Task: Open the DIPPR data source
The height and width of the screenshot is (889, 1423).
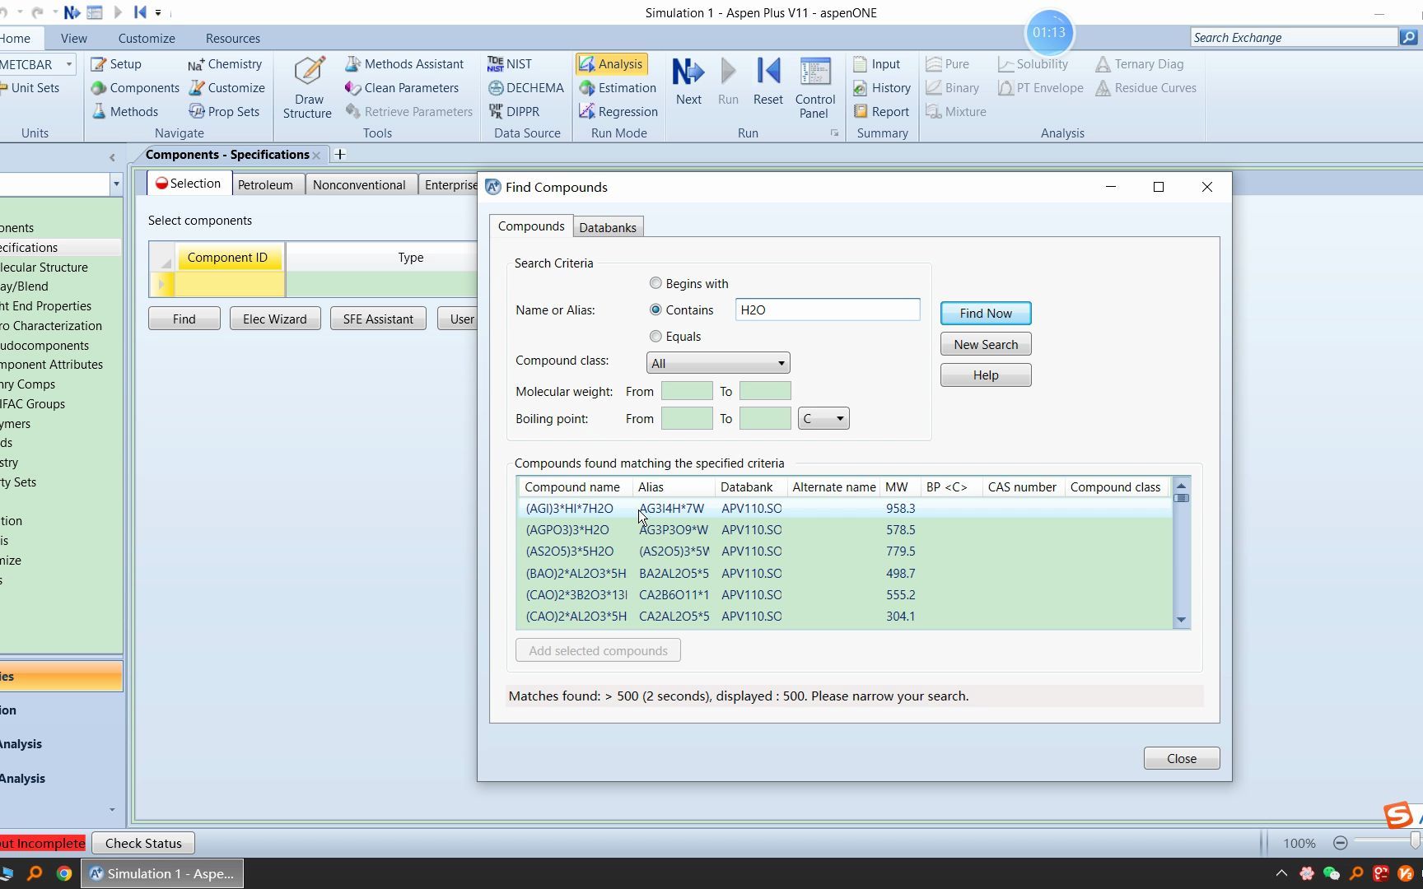Action: click(x=514, y=112)
